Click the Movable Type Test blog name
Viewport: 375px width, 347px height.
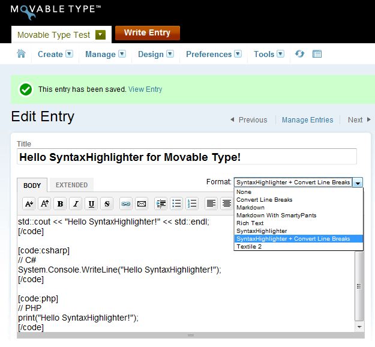[53, 35]
